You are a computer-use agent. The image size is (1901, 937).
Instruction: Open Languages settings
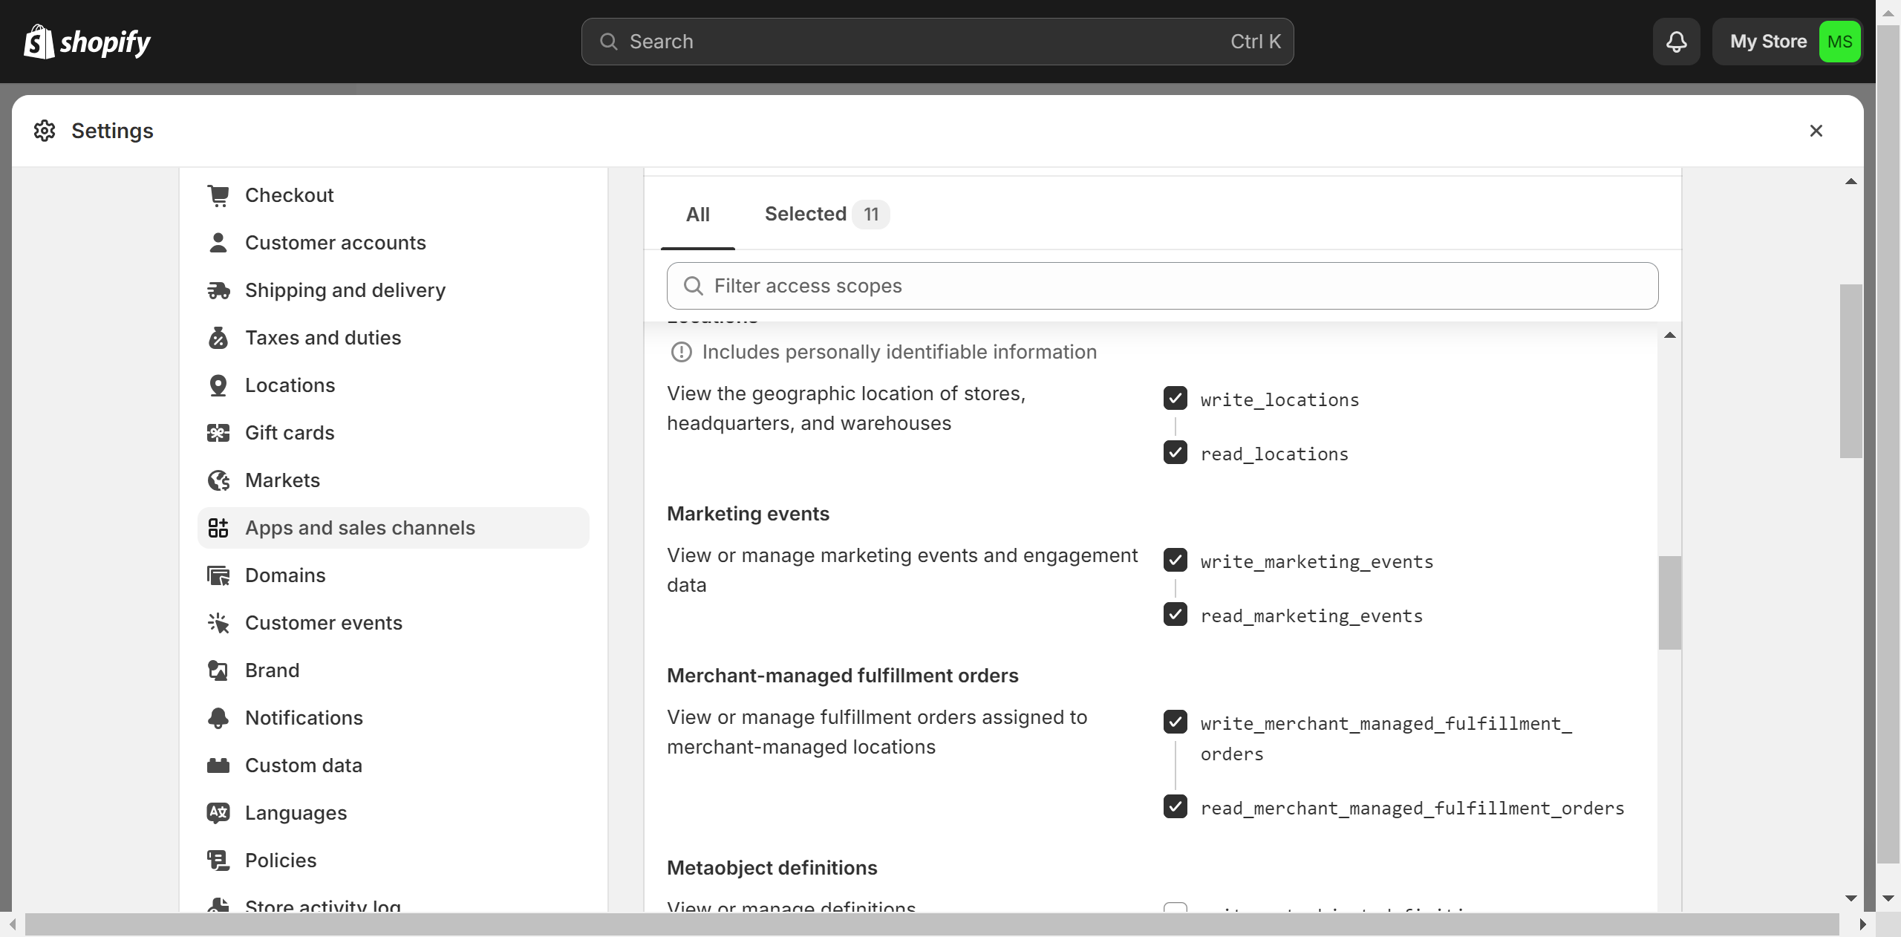(394, 813)
